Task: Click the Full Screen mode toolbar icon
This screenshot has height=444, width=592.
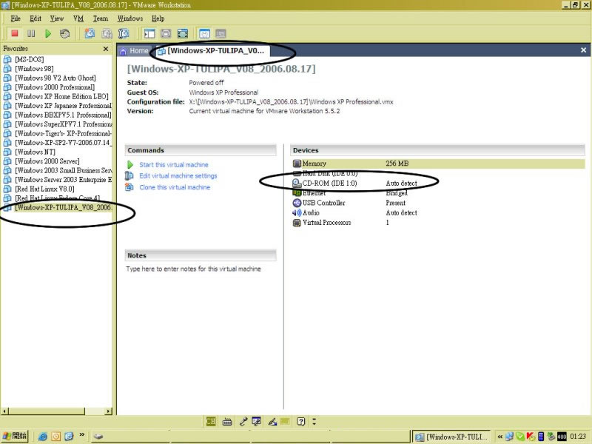Action: pyautogui.click(x=183, y=33)
